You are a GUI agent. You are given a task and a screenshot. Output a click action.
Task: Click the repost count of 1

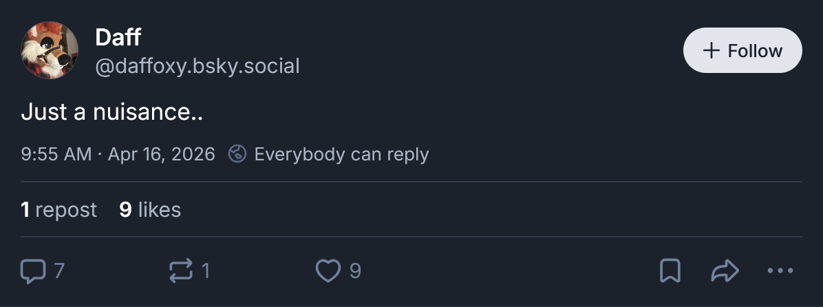point(206,271)
